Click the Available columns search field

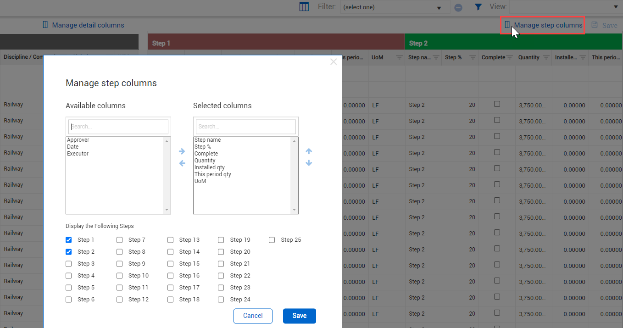tap(118, 127)
